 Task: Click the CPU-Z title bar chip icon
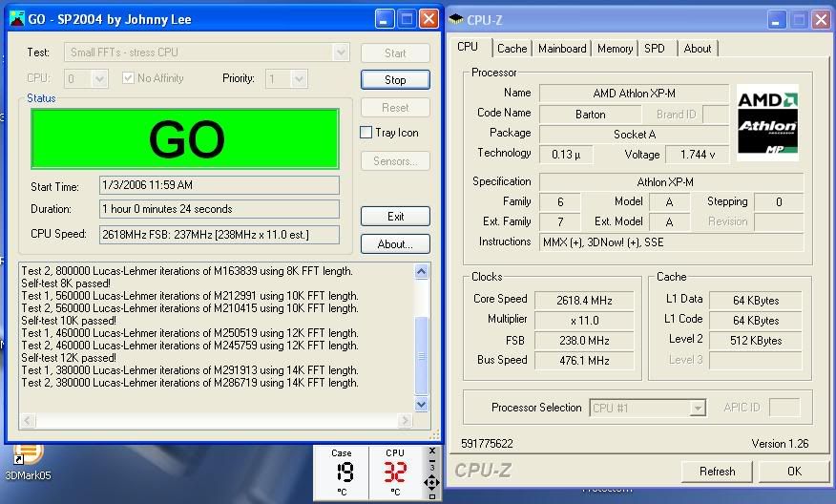pos(456,19)
